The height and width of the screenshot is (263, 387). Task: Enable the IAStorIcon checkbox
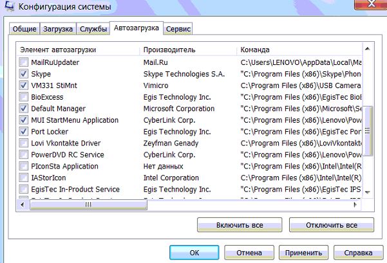tap(23, 177)
